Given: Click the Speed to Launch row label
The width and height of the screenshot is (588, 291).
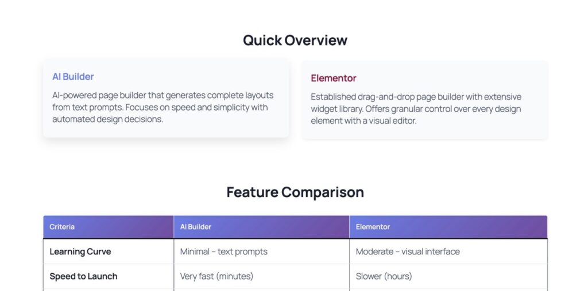Looking at the screenshot, I should click(83, 276).
